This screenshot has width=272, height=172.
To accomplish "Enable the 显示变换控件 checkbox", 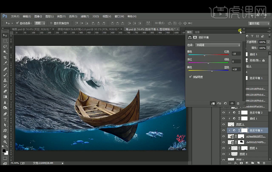I will click(51, 23).
